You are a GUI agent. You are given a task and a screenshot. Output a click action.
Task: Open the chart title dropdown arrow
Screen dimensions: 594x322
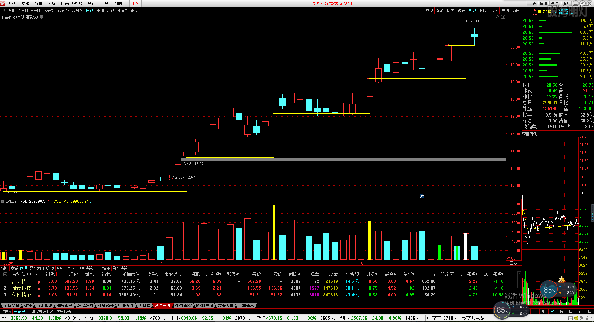(x=41, y=17)
